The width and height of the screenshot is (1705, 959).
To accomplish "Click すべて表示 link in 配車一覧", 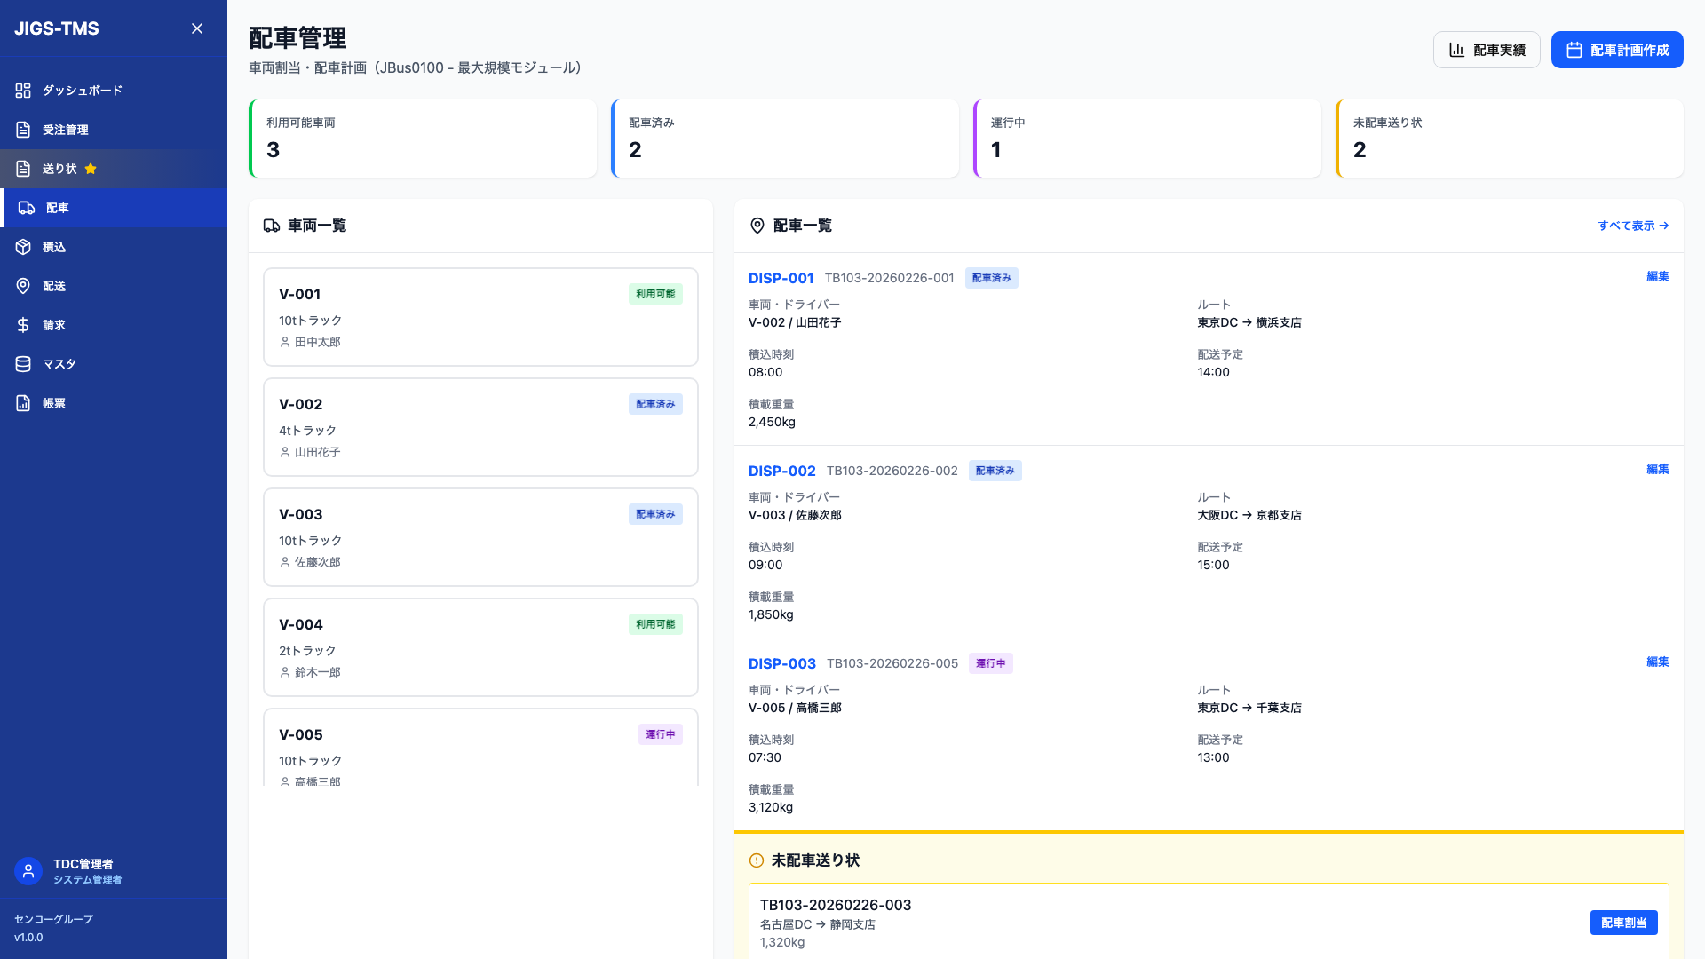I will 1633,226.
